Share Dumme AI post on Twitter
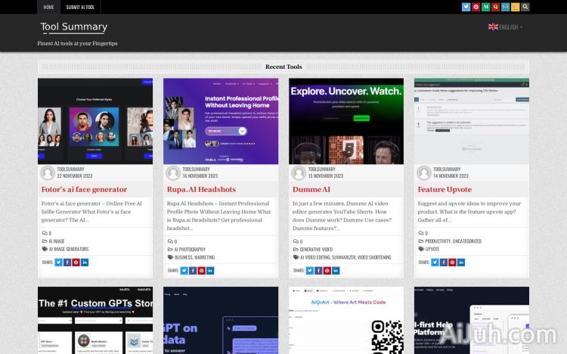The height and width of the screenshot is (354, 567). (309, 270)
